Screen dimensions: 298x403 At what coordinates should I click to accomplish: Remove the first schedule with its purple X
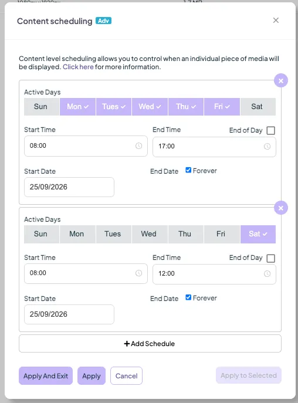(281, 81)
